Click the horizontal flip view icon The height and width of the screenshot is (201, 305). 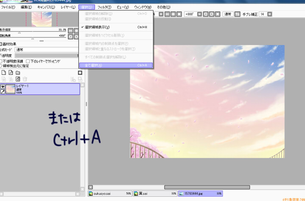[x=237, y=14]
